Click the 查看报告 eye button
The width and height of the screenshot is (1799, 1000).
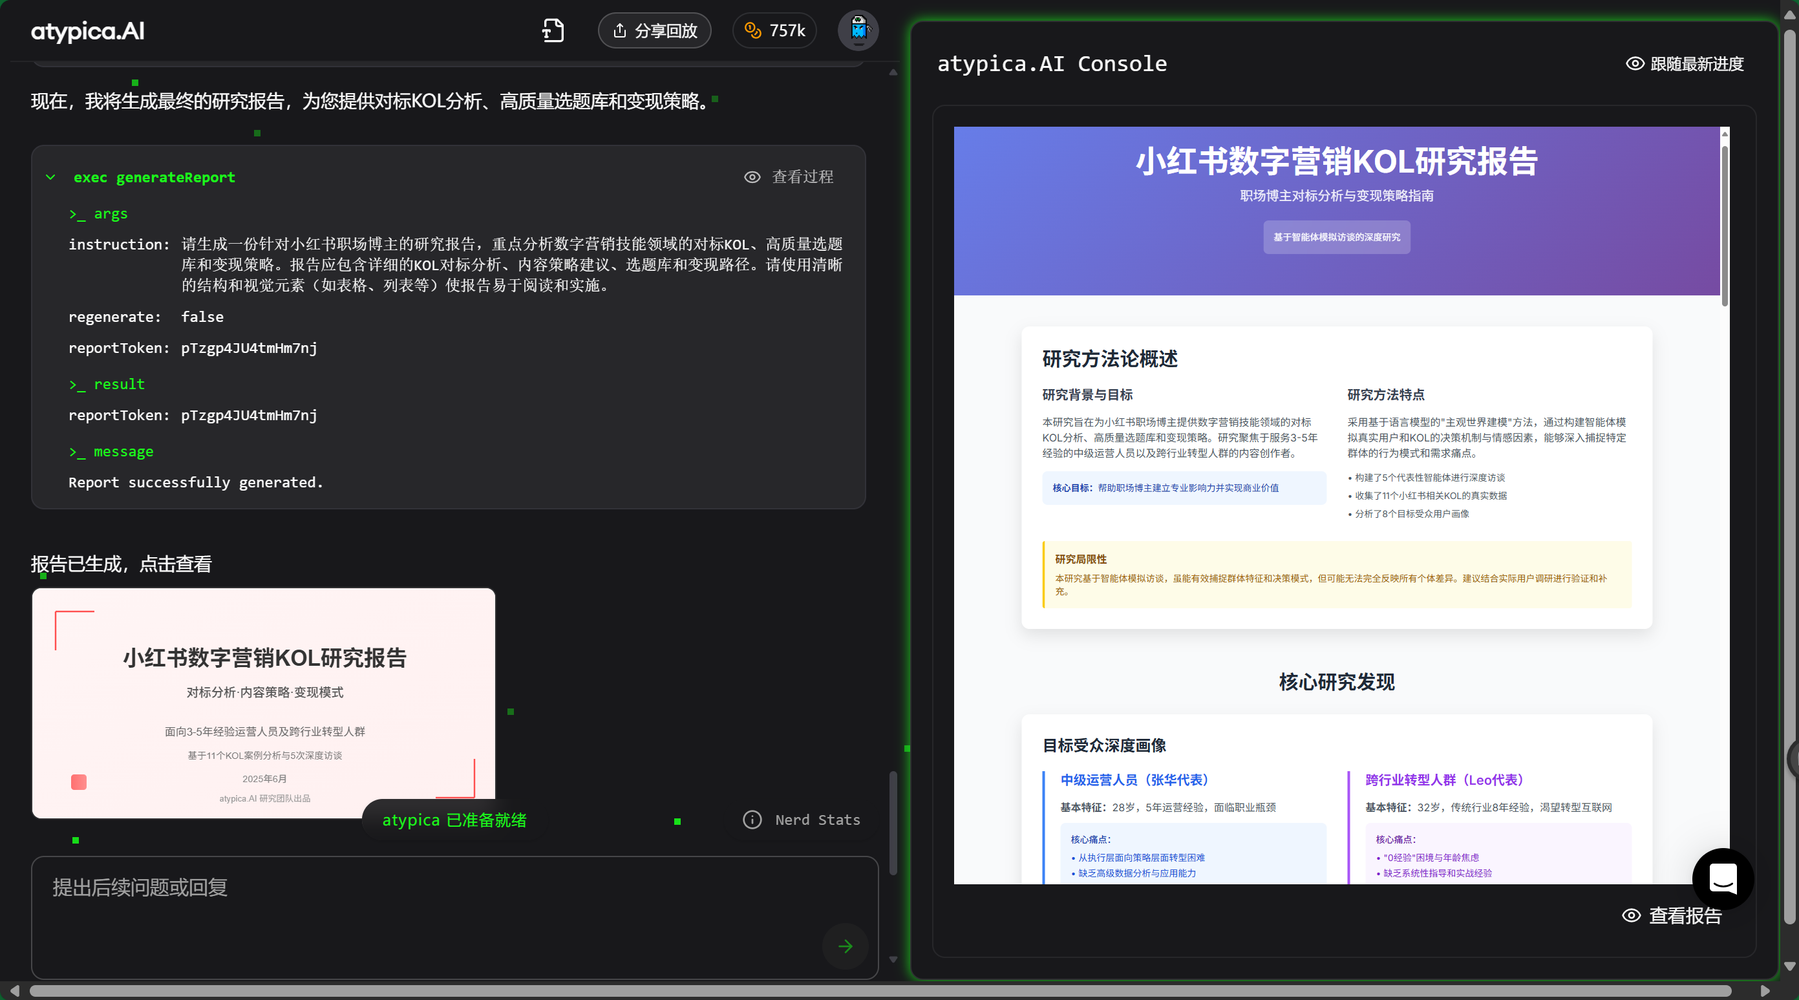(x=1631, y=915)
